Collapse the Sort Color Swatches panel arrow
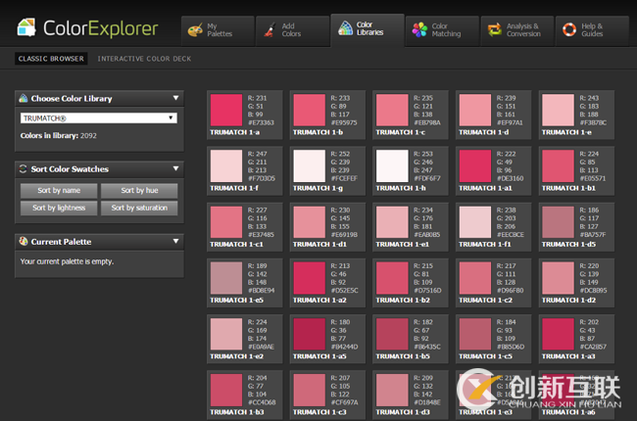 click(175, 168)
